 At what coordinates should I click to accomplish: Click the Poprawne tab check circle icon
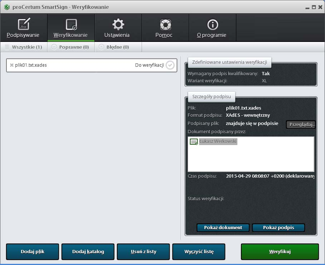(54, 47)
